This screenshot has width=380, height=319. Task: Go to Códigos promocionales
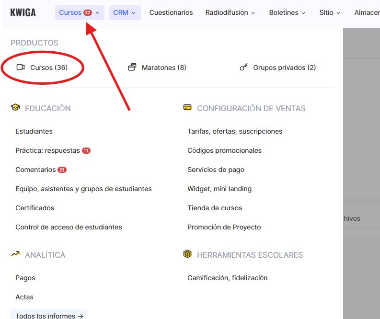(x=224, y=150)
